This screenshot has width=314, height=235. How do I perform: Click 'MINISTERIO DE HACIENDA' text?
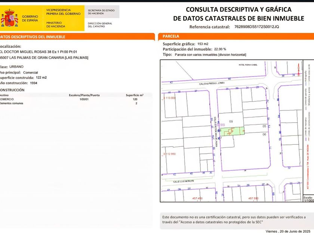(56, 25)
